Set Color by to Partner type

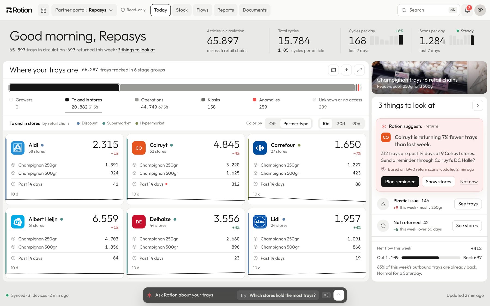point(296,123)
